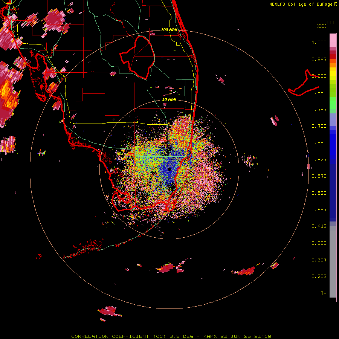
Task: Select the 0.733 legend value
Action: [319, 126]
